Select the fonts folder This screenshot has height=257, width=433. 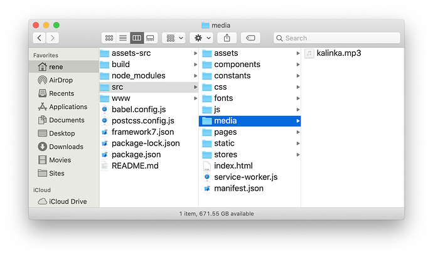(x=250, y=98)
